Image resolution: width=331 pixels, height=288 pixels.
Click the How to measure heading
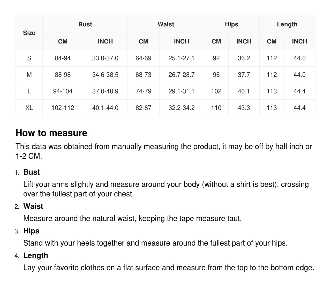pos(51,133)
